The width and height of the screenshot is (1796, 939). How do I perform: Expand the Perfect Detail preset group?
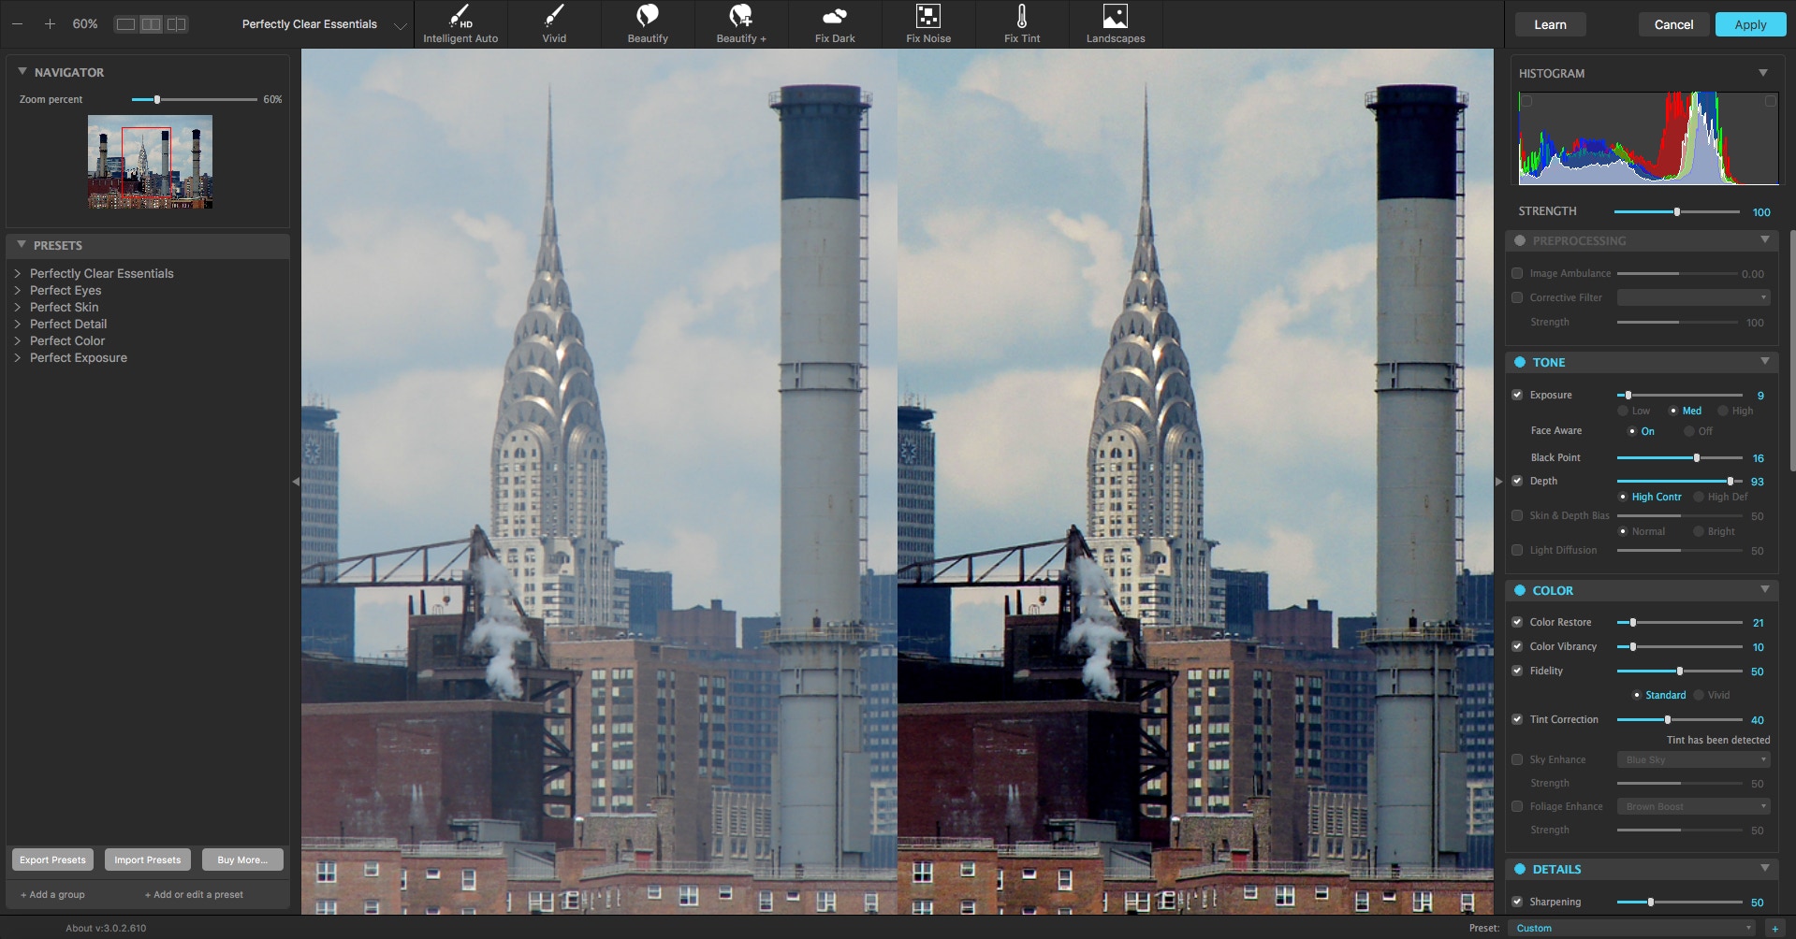point(18,324)
